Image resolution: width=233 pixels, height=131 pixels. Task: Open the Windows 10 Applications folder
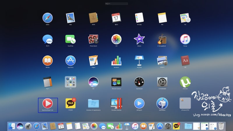pyautogui.click(x=93, y=103)
